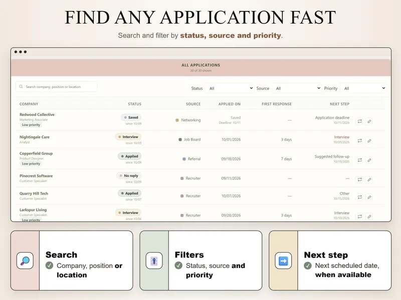Click the Suggested follow-up next step

[x=332, y=156]
